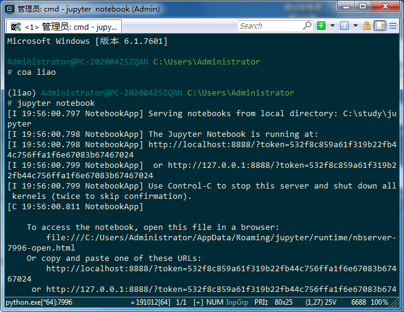Click the [+] status bar indicator
Image resolution: width=404 pixels, height=312 pixels.
198,302
